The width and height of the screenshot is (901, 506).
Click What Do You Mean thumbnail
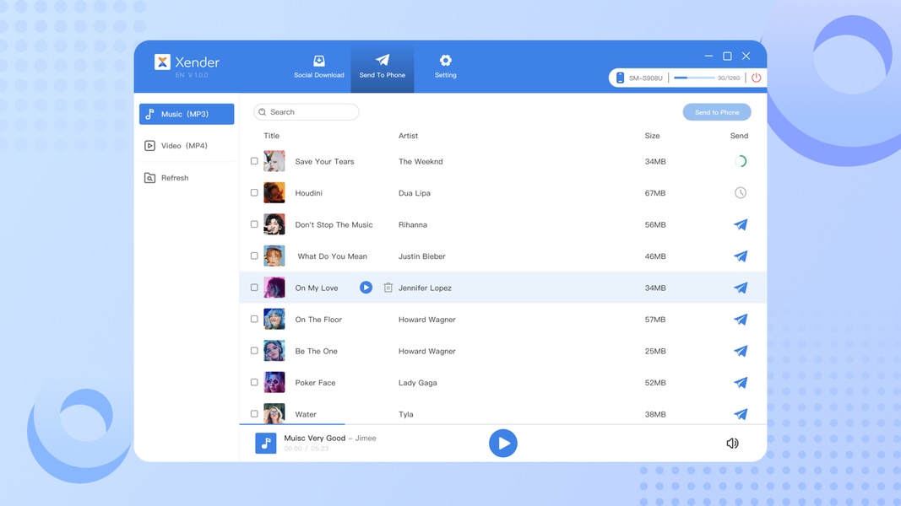pyautogui.click(x=274, y=256)
